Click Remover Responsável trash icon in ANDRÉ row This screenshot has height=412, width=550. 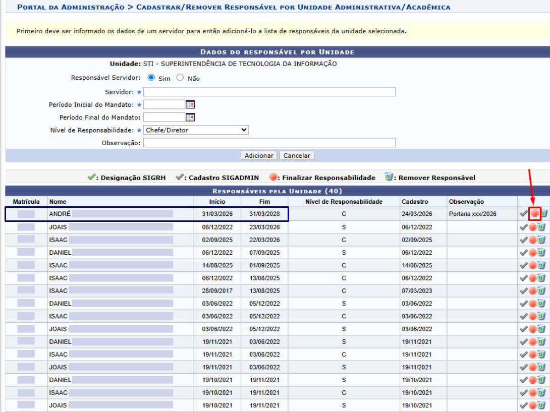[x=543, y=214]
